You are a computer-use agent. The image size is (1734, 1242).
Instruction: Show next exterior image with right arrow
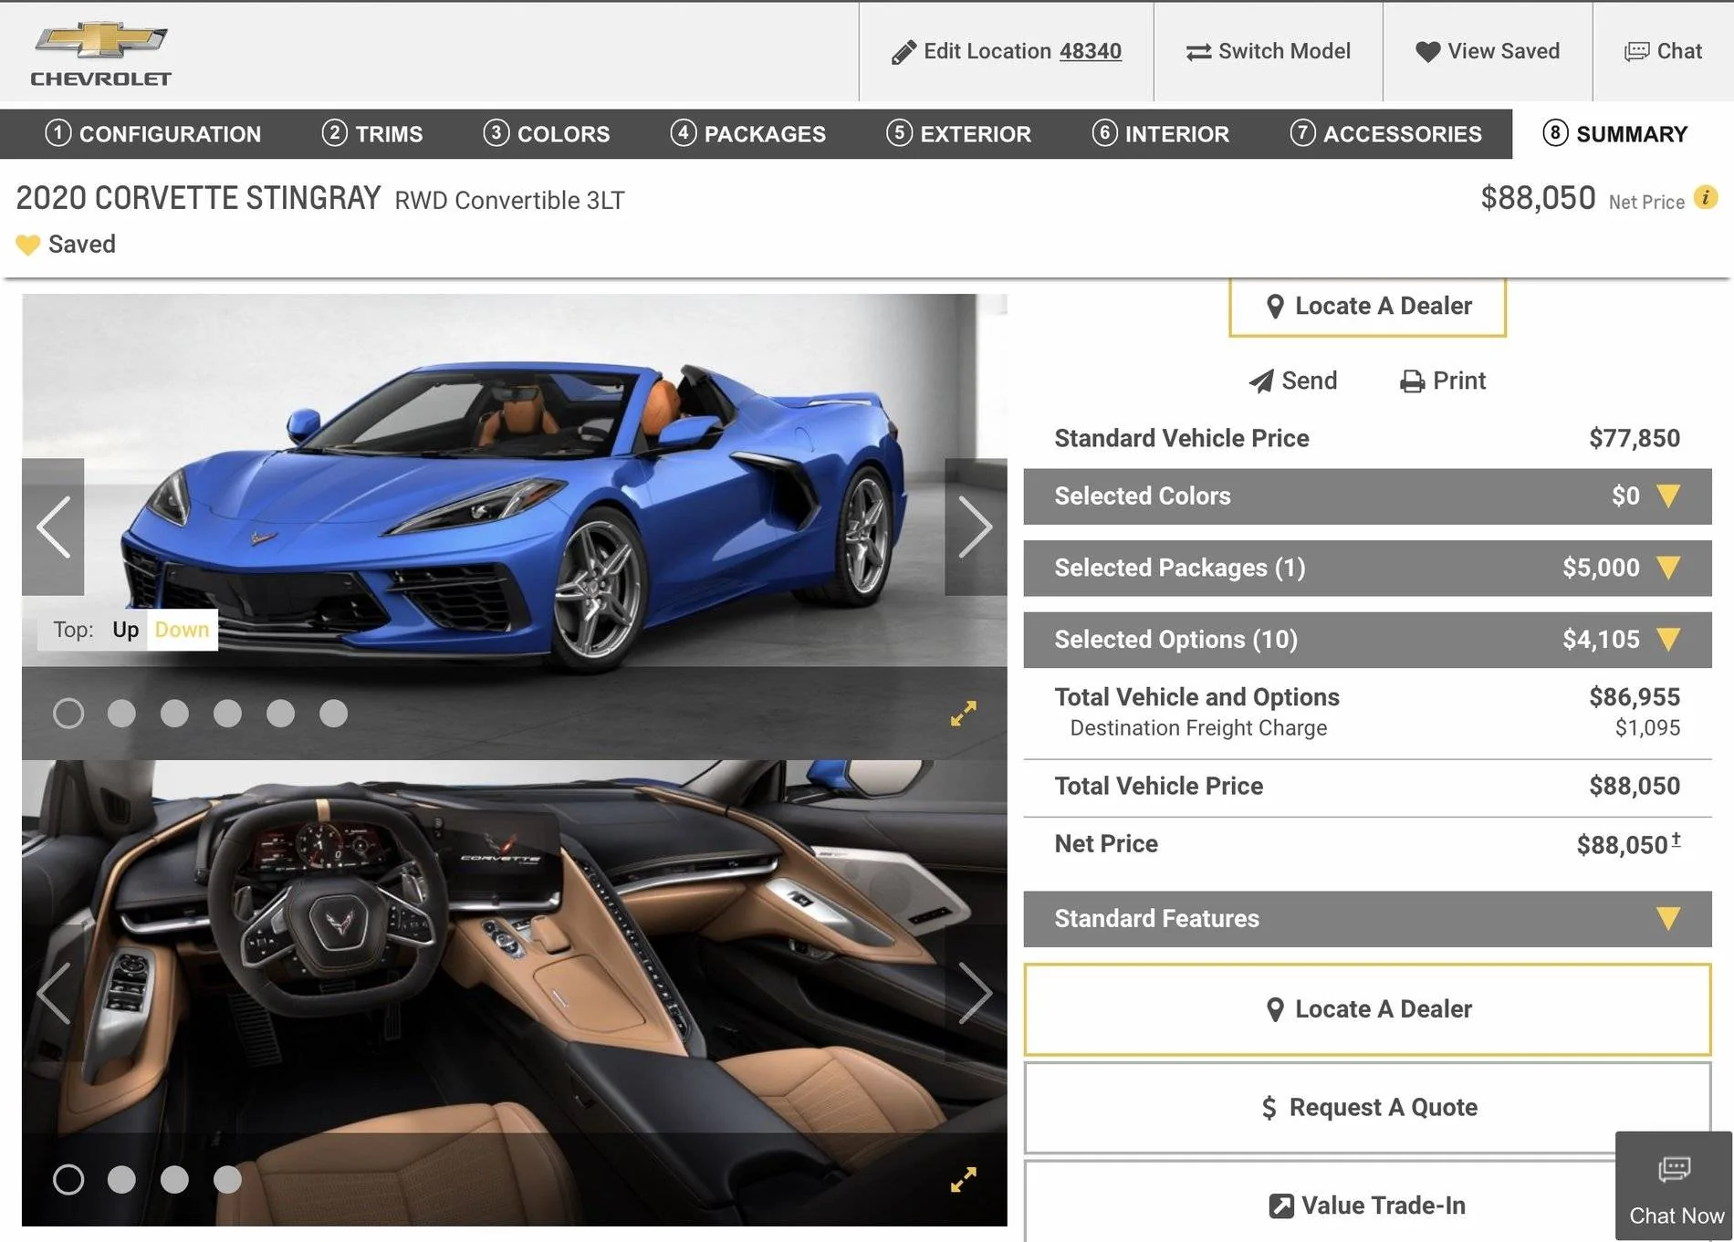click(x=976, y=527)
